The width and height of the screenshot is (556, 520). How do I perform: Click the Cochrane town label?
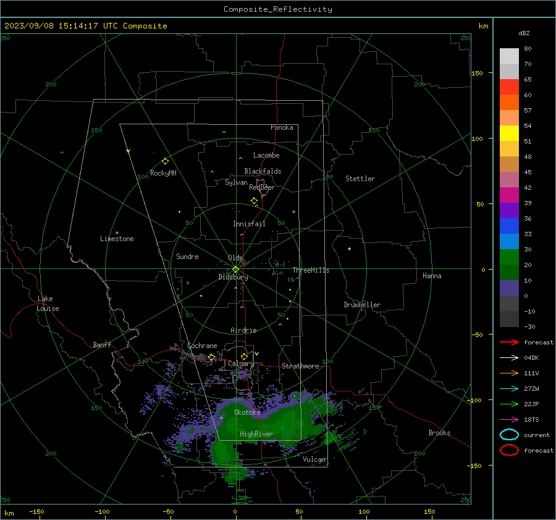point(202,346)
